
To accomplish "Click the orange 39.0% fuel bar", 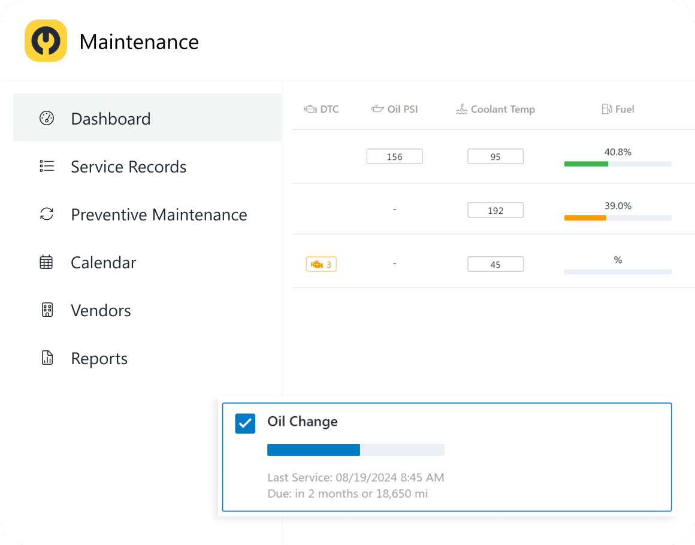I will point(618,217).
